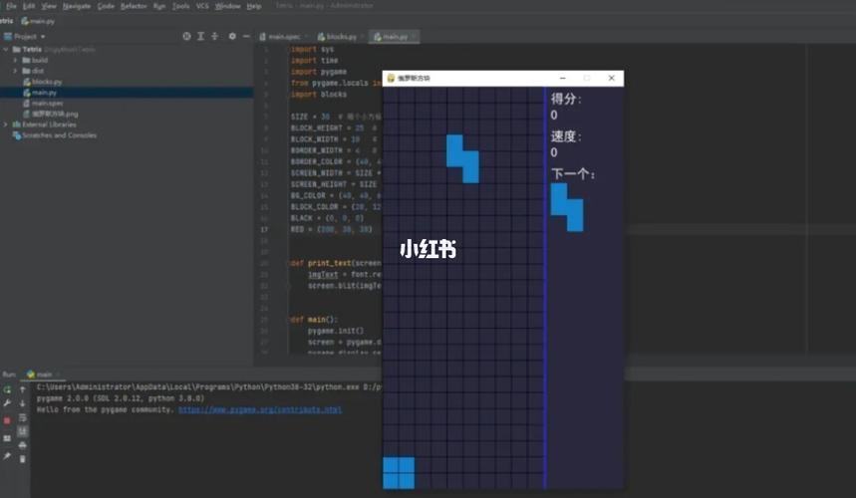This screenshot has height=498, width=856.
Task: Pin the Run tab with pin icon
Action: click(7, 455)
